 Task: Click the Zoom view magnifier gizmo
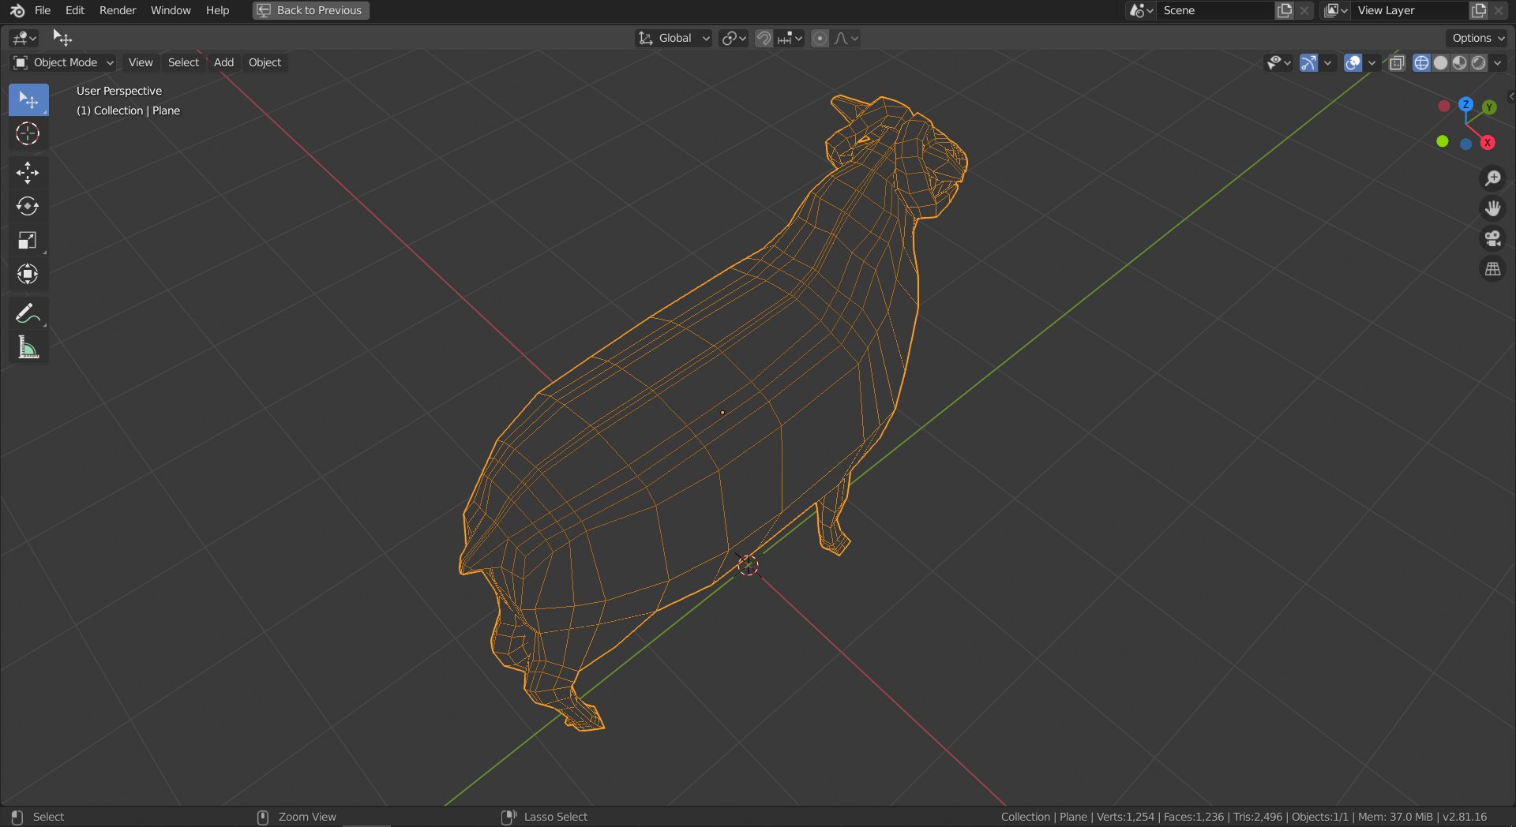1492,178
